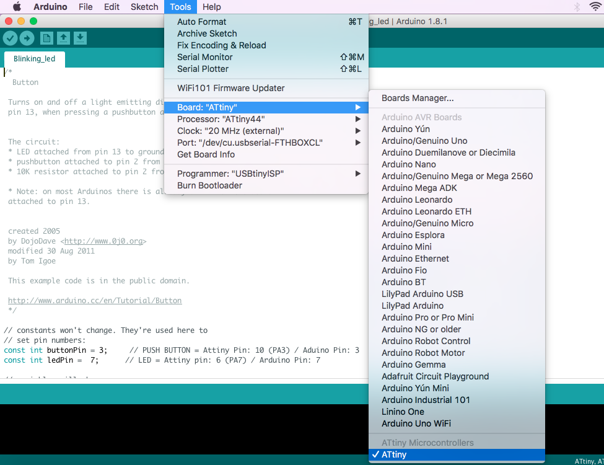Select Arduino Esplora board
Image resolution: width=604 pixels, height=465 pixels.
tap(457, 235)
